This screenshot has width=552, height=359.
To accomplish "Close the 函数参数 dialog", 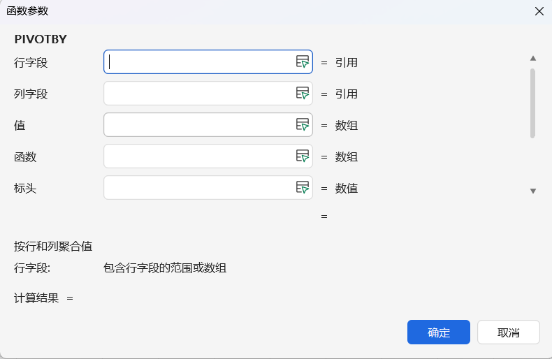I will point(539,11).
